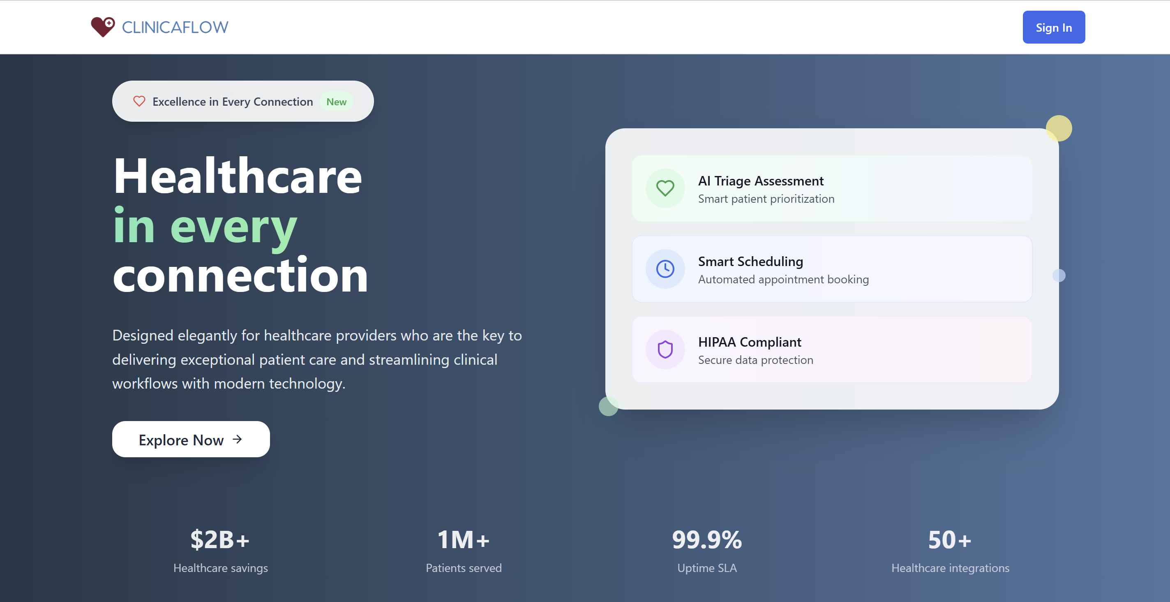Click the clock icon in Smart Scheduling card
This screenshot has width=1170, height=602.
[x=665, y=269]
